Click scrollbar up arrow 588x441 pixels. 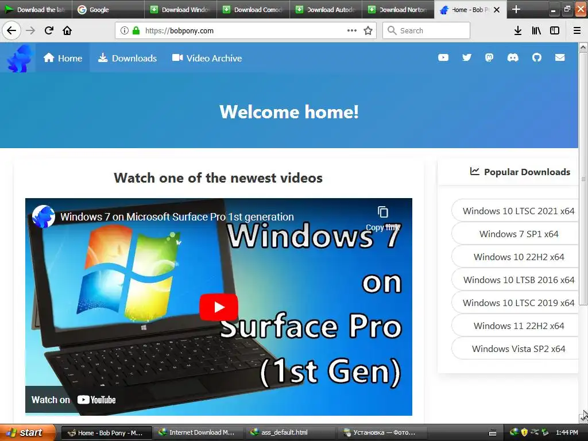coord(583,47)
